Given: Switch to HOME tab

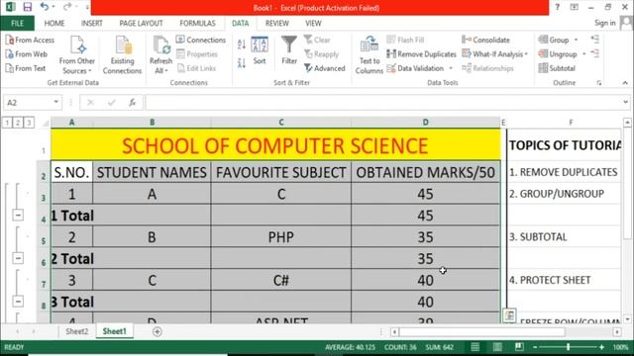Looking at the screenshot, I should (x=54, y=24).
